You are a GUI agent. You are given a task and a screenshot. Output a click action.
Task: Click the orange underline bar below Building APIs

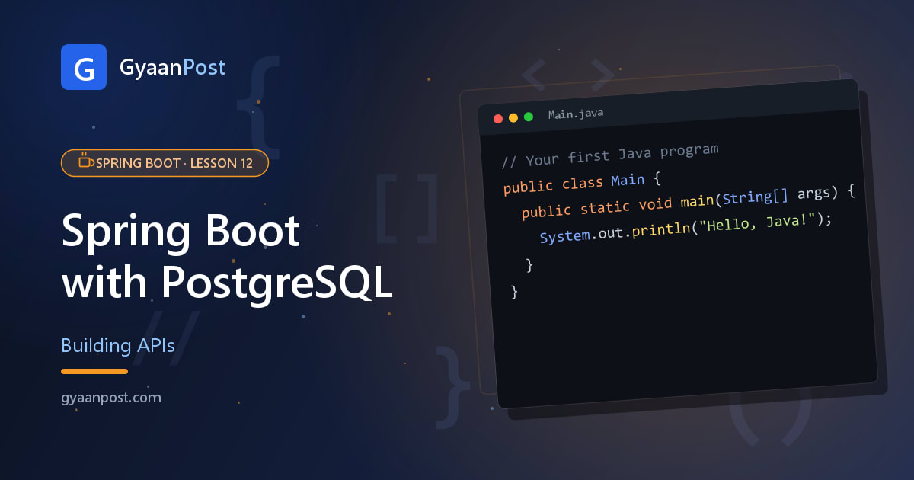tap(94, 371)
